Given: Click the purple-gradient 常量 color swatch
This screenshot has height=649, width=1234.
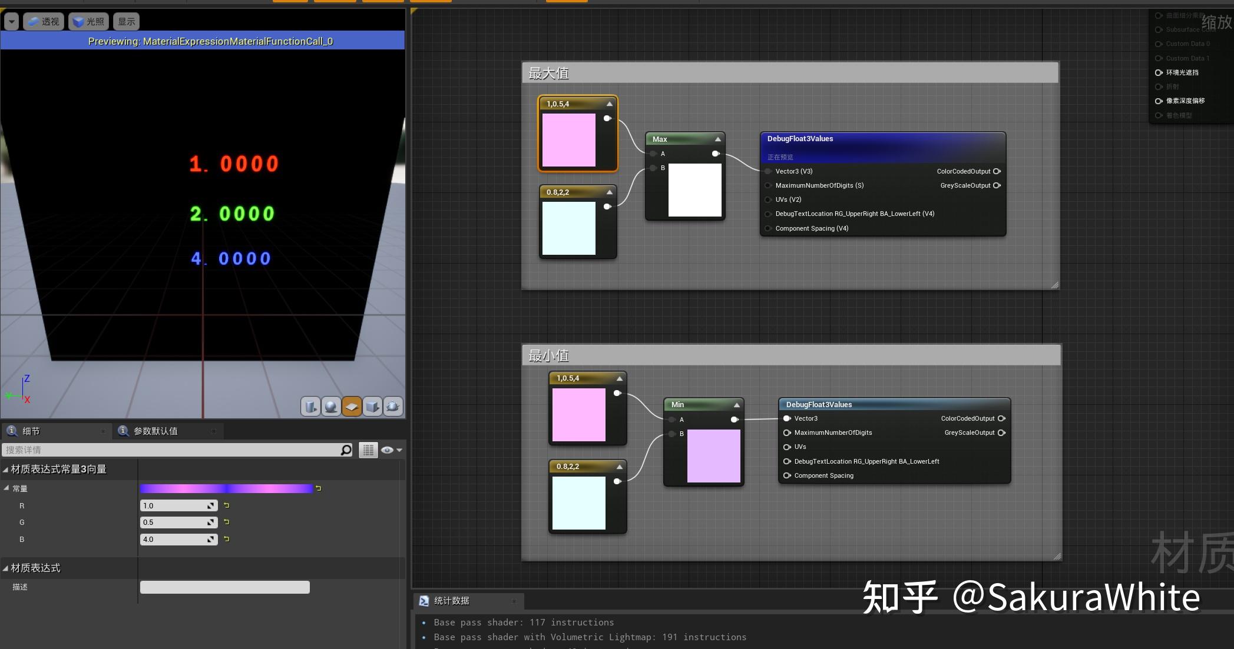Looking at the screenshot, I should [226, 488].
